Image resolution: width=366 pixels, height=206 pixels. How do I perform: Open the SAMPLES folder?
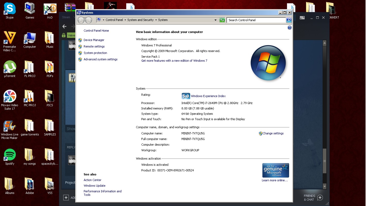pyautogui.click(x=50, y=128)
